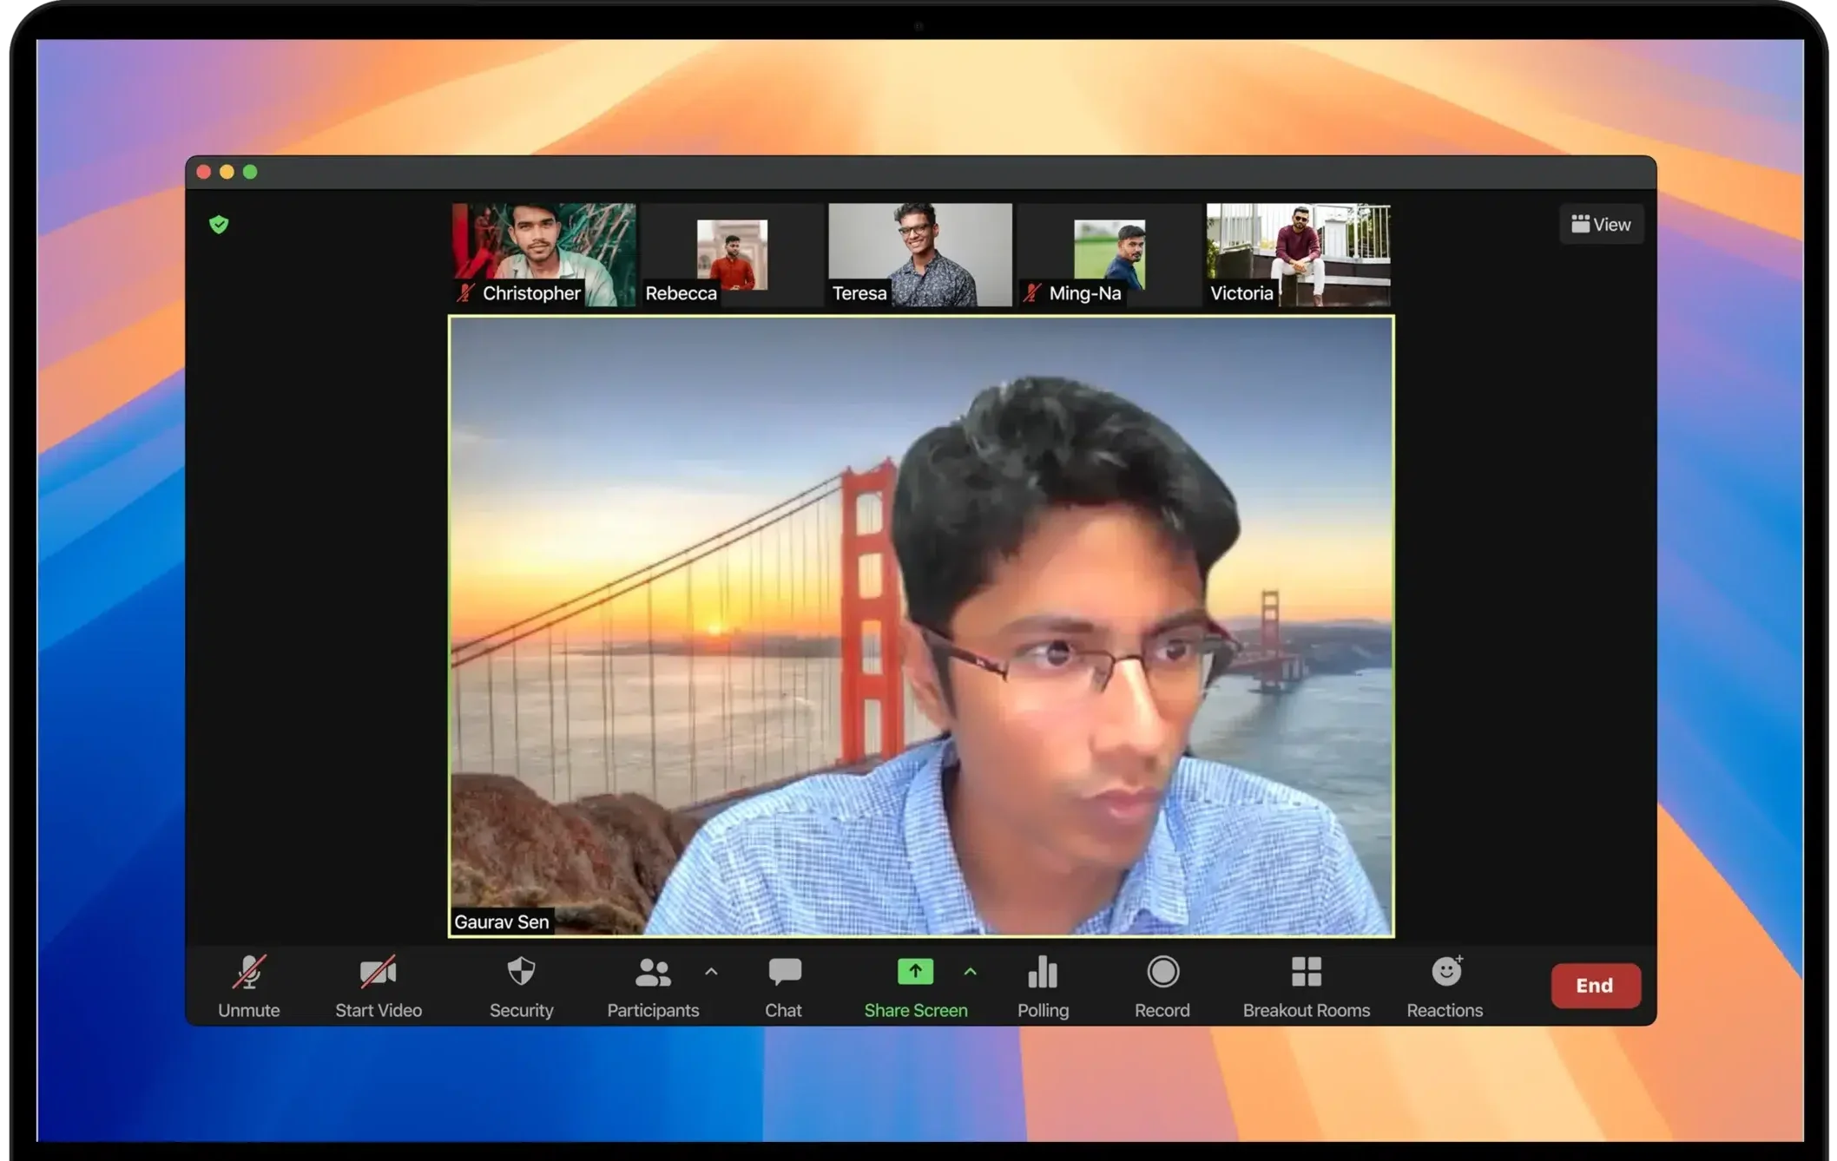Open the View layout menu
The height and width of the screenshot is (1161, 1837).
[1601, 225]
